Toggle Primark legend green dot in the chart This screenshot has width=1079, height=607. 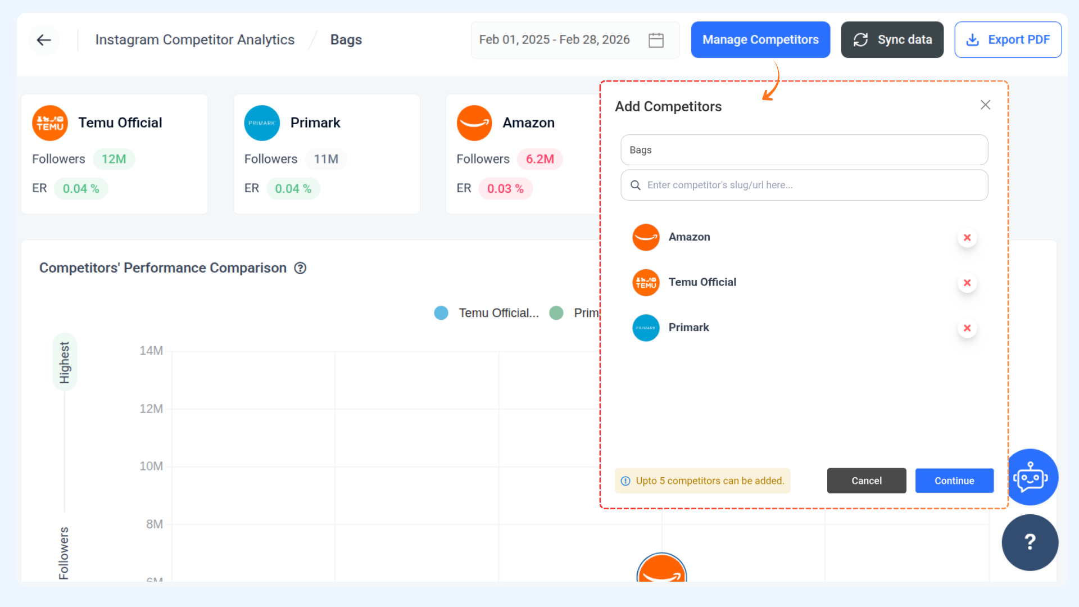pyautogui.click(x=556, y=313)
